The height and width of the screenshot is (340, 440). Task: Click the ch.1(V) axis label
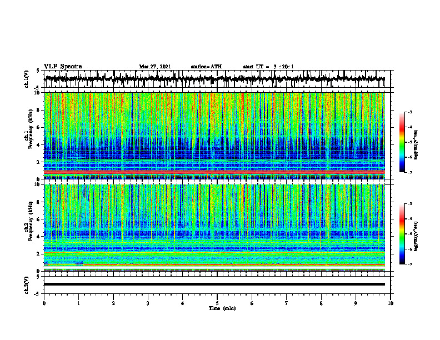click(27, 79)
